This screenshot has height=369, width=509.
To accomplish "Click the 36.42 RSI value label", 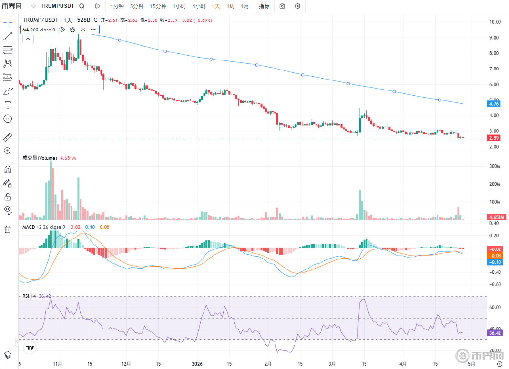I will (494, 333).
